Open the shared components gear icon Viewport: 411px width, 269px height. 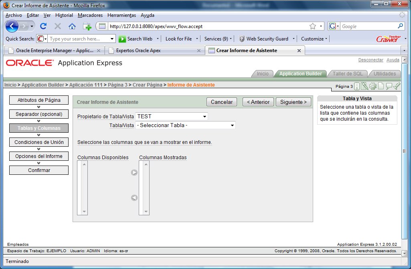coord(373,86)
